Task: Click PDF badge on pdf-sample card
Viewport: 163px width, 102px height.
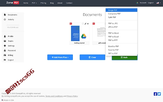Action: pos(94,24)
